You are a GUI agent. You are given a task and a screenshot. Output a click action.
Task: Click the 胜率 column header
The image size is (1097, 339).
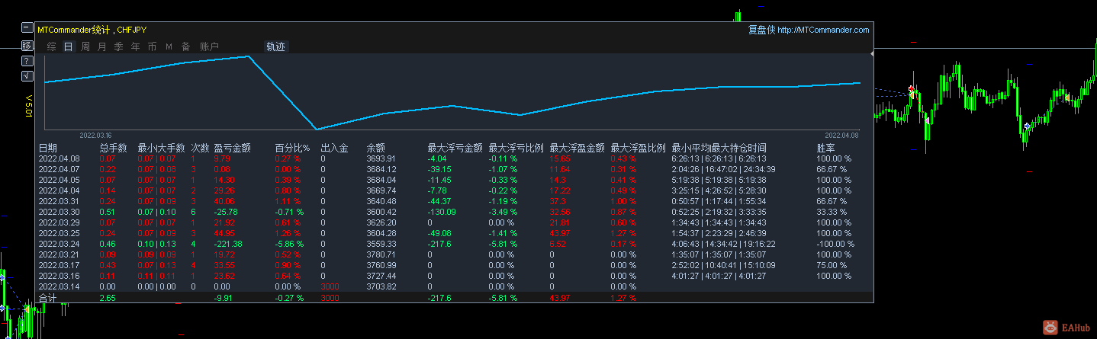[825, 148]
